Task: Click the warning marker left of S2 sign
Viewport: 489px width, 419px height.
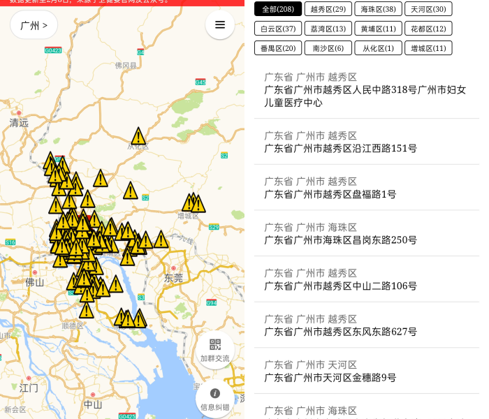Action: [131, 191]
